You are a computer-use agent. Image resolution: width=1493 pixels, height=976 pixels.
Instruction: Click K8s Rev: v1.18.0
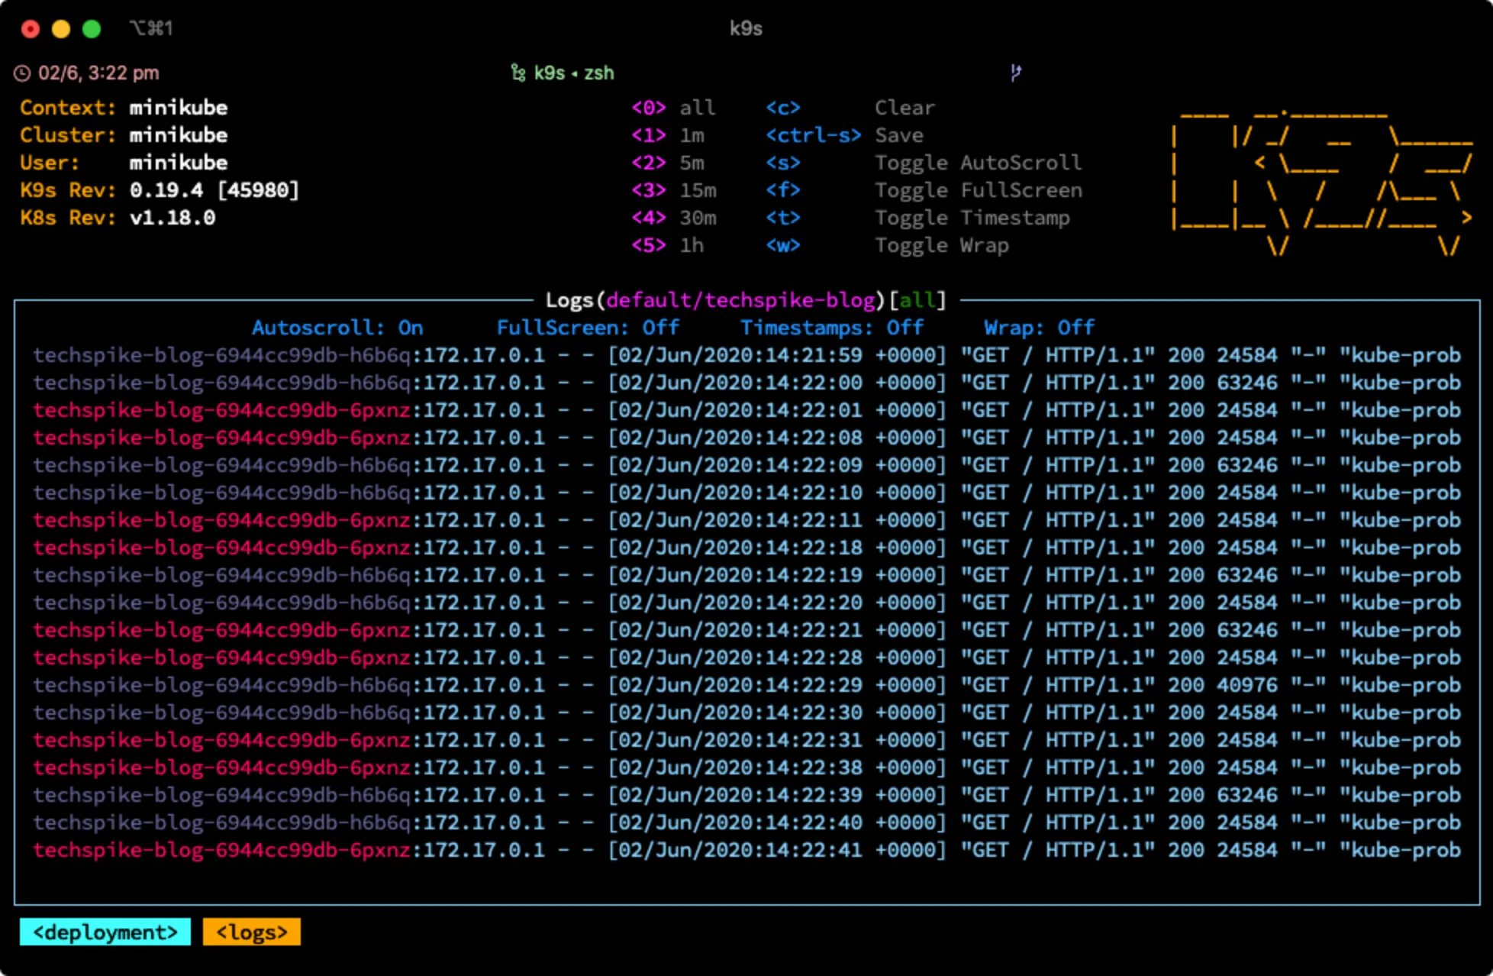click(x=118, y=218)
